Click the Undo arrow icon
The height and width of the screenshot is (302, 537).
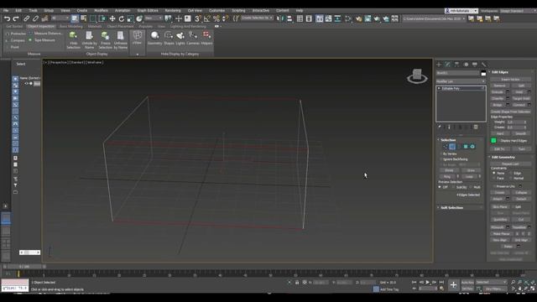tap(8, 18)
